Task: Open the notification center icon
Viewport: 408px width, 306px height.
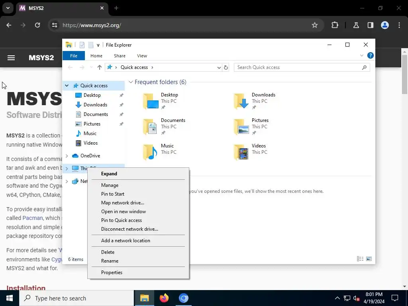Action: (x=395, y=298)
